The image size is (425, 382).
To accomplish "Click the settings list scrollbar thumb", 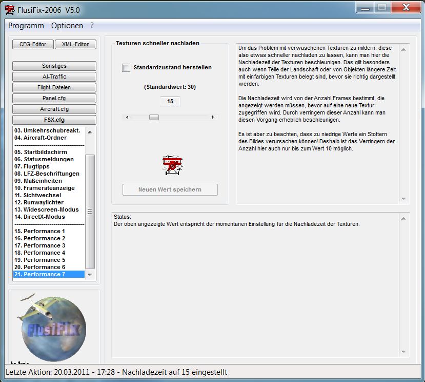I will [x=90, y=212].
